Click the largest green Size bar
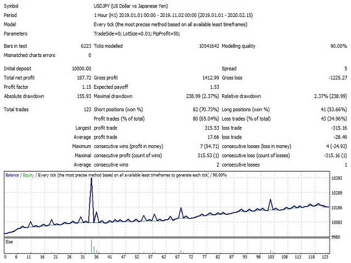Screen dimensions: 351x263 (92, 246)
